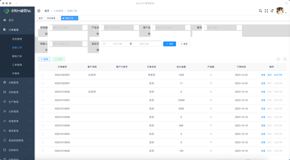Expand the 采购管理 menu chevron
The width and height of the screenshot is (290, 160).
30,92
